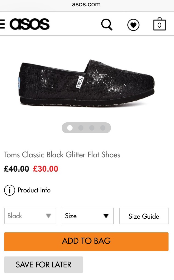This screenshot has height=280, width=174.
Task: Open the shopping bag icon
Action: (x=159, y=25)
